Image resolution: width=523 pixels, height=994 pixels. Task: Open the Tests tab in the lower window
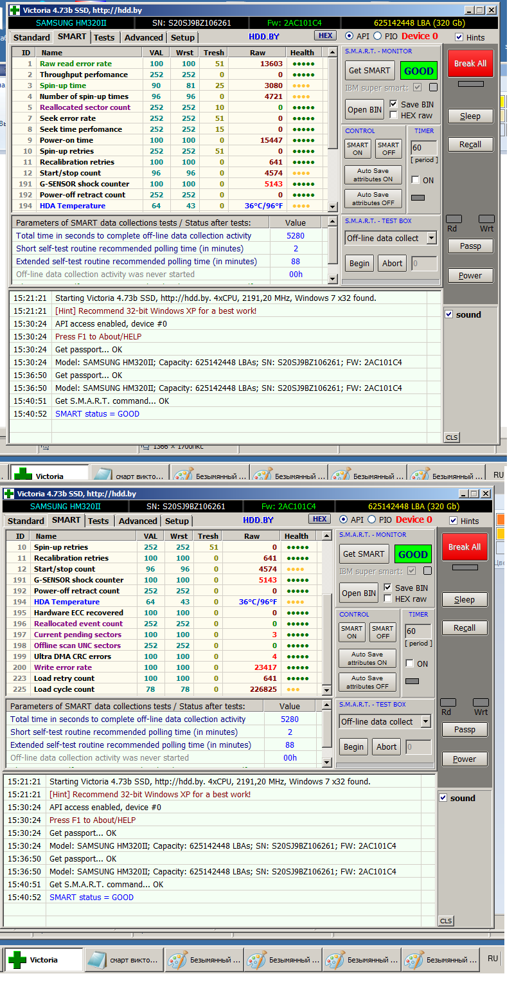click(98, 521)
